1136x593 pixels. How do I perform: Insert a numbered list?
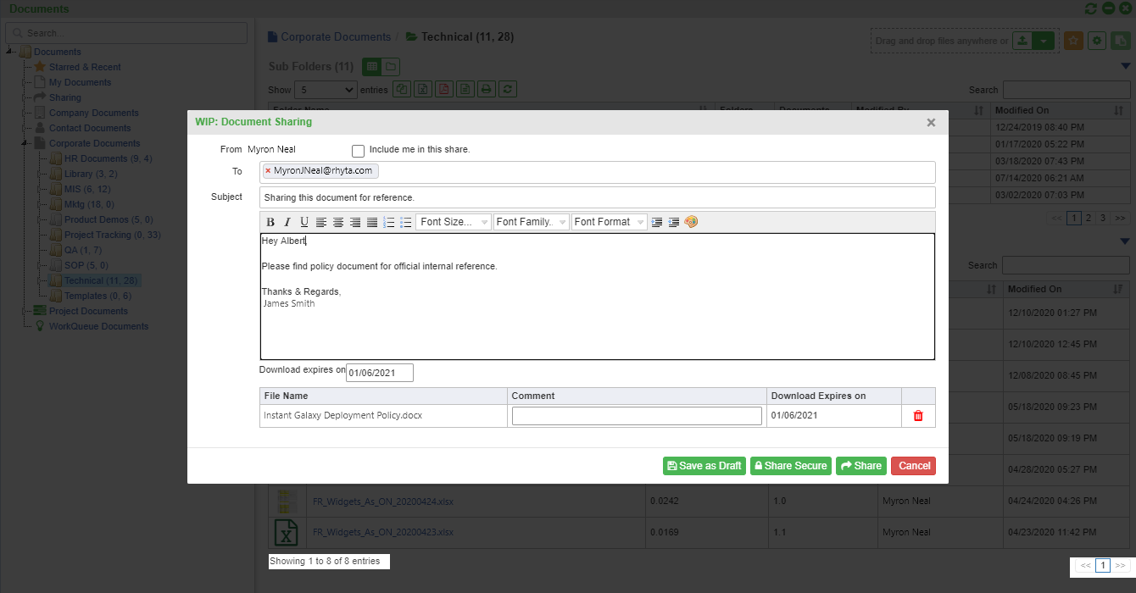(389, 222)
